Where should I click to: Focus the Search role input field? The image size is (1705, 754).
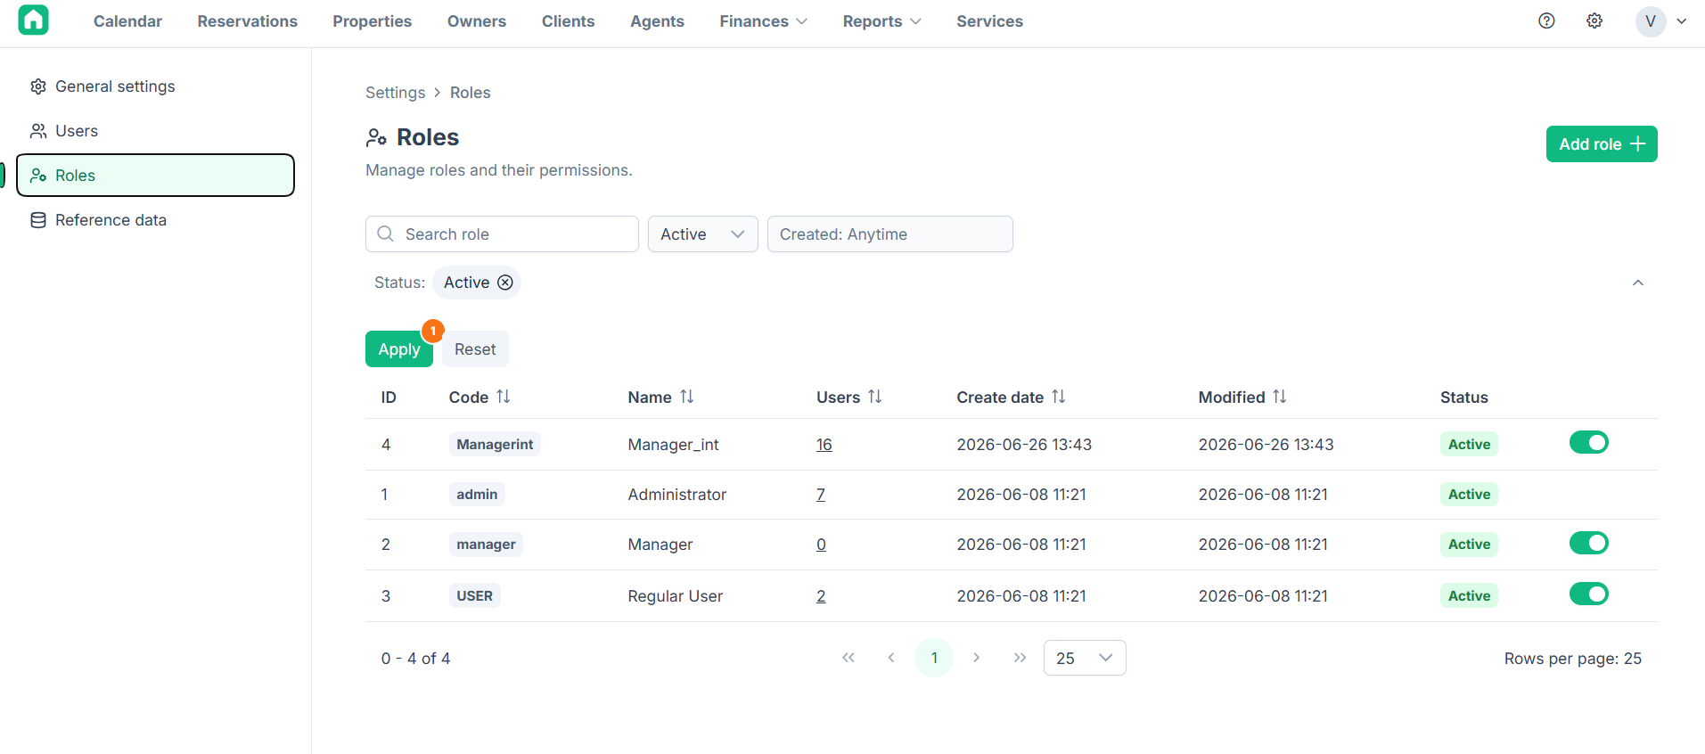click(502, 234)
